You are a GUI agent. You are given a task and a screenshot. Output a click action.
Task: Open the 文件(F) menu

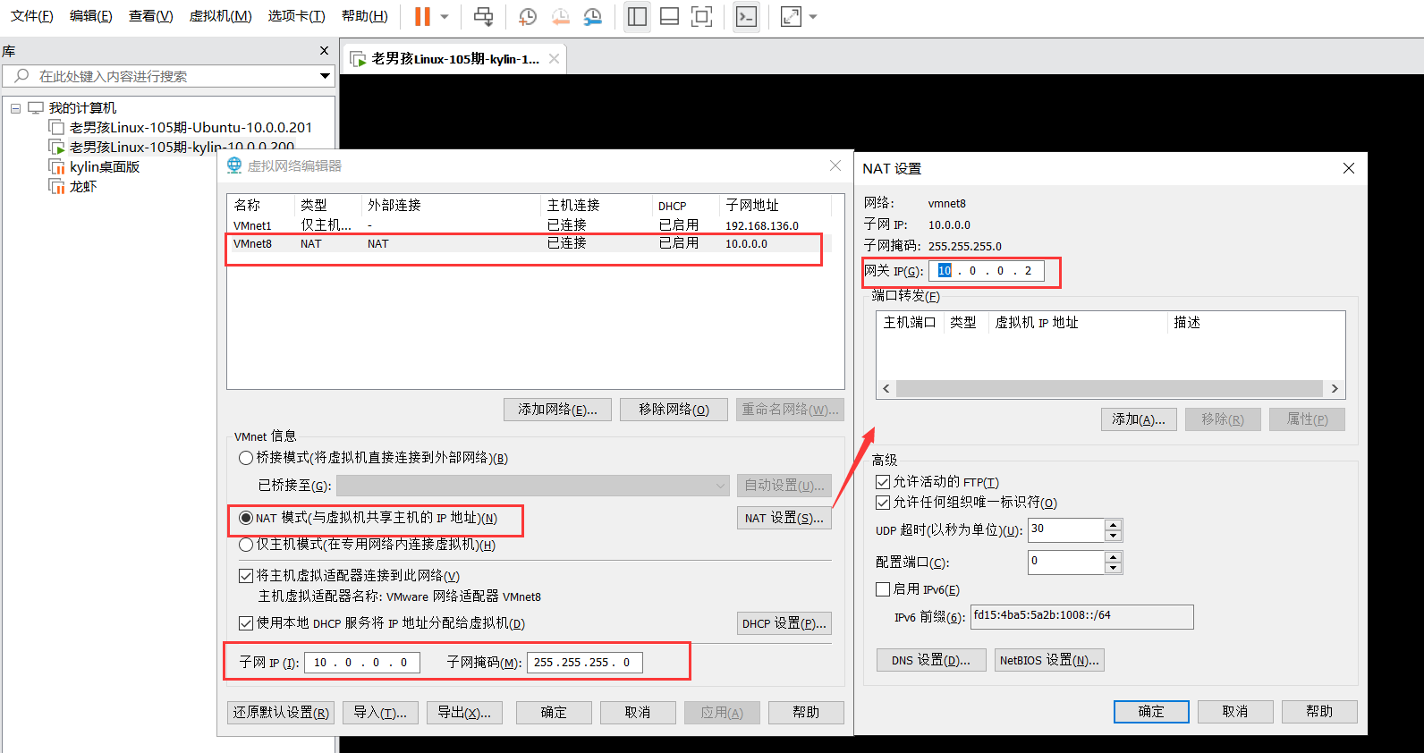point(32,16)
